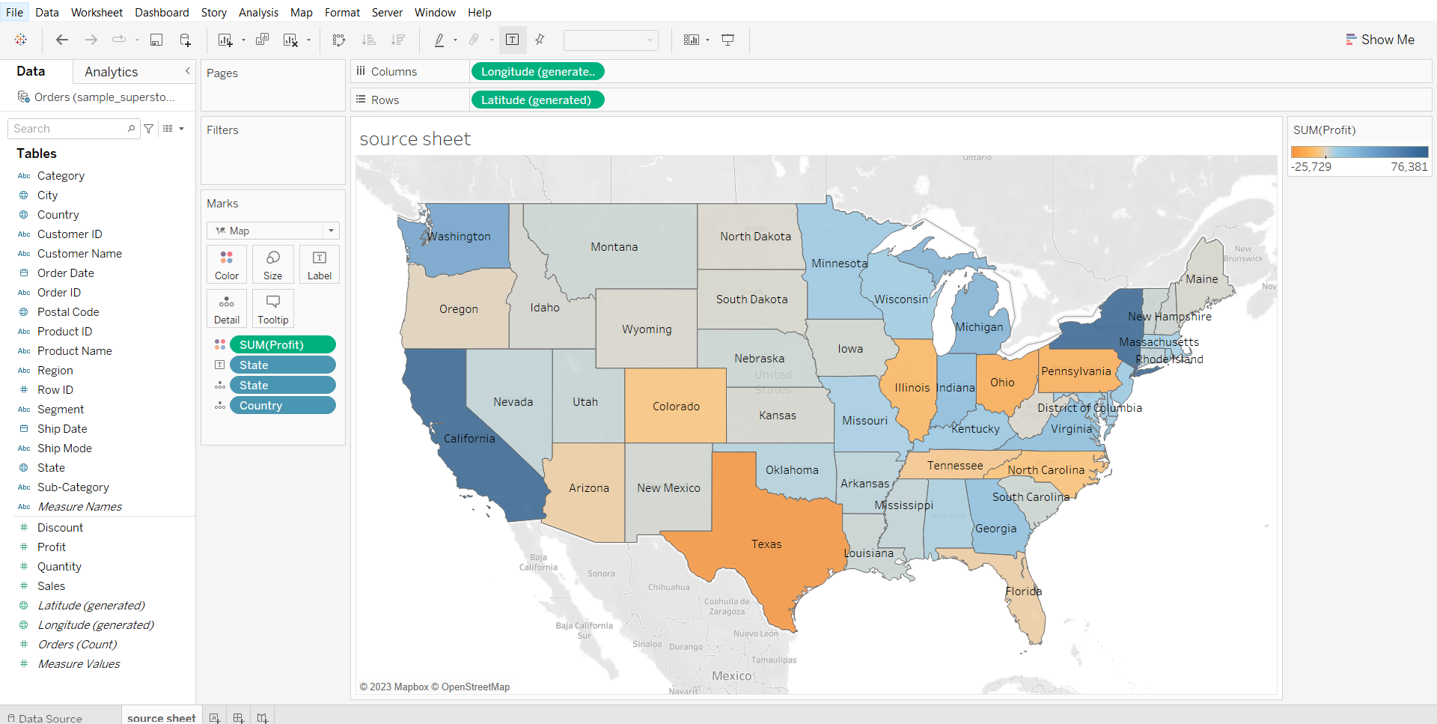This screenshot has height=724, width=1437.
Task: Click the Presentation Mode icon
Action: (727, 40)
